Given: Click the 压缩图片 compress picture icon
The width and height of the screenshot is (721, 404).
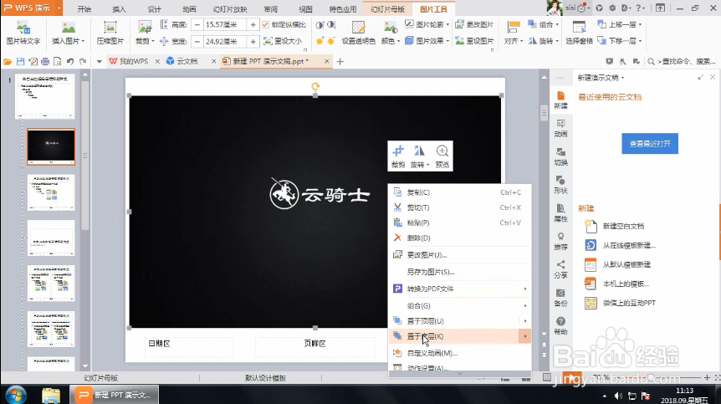Looking at the screenshot, I should tap(110, 33).
